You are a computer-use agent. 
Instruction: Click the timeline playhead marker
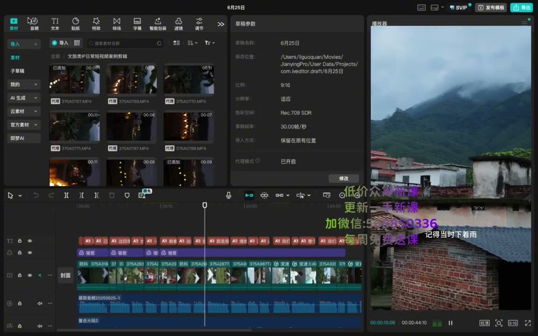click(205, 205)
